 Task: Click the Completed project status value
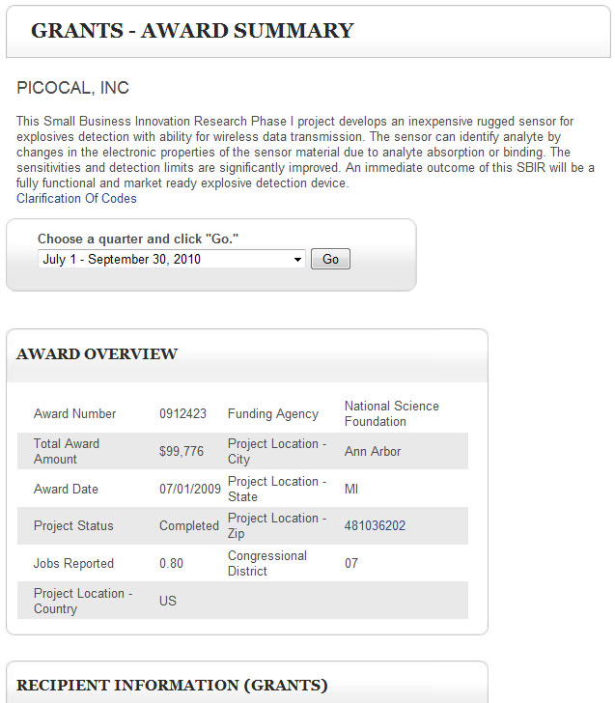189,526
